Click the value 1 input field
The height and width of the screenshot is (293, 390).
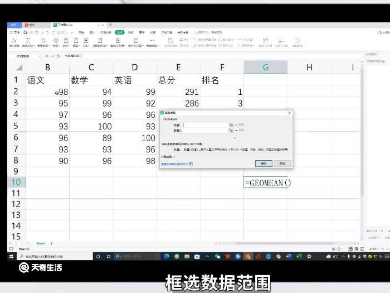[206, 125]
